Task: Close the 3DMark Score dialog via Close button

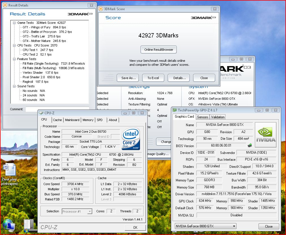Action: (x=204, y=78)
